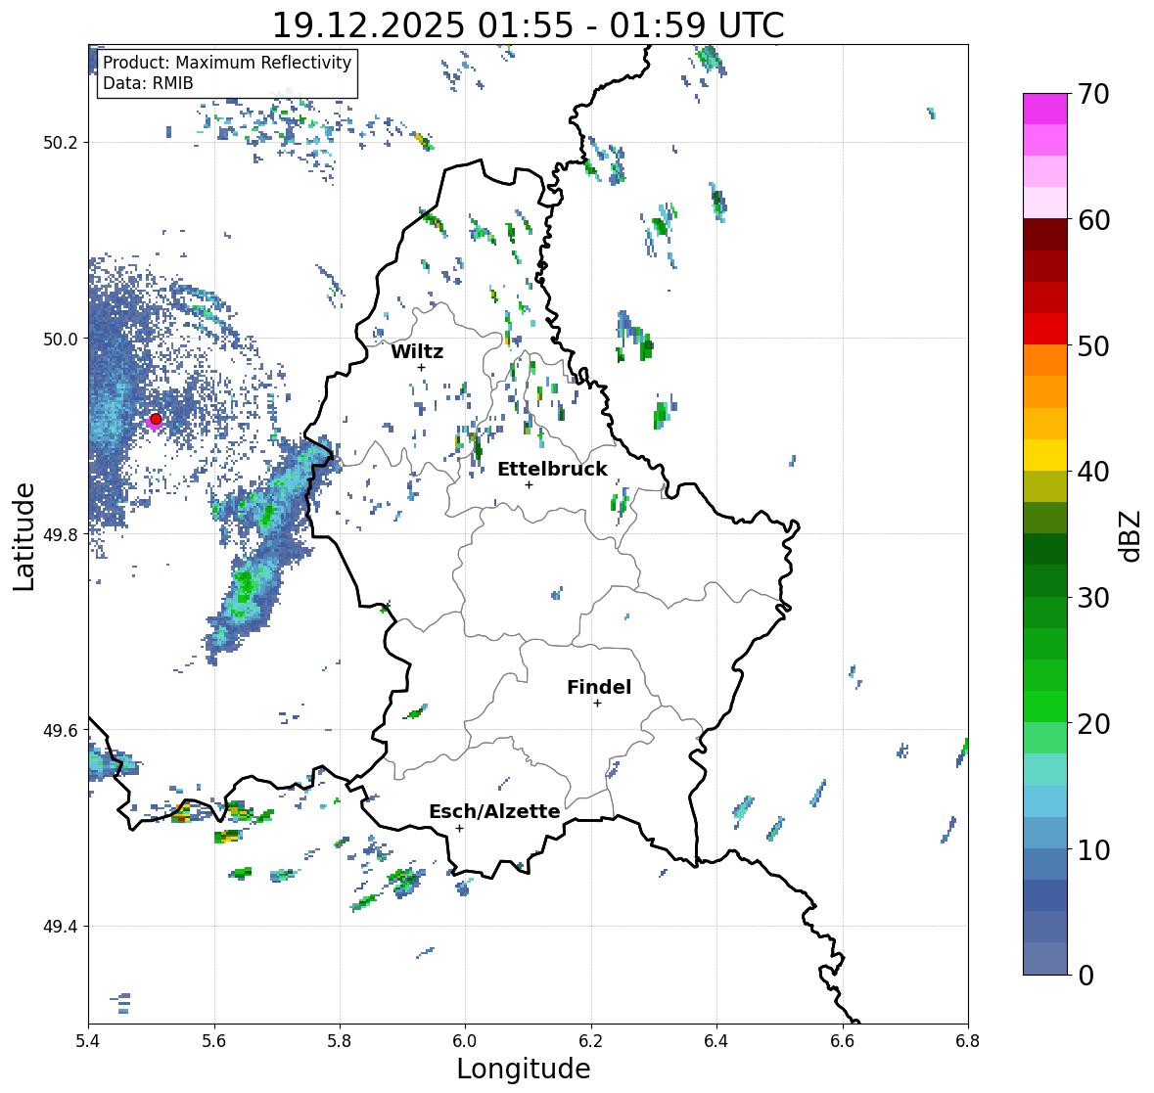Click the Ettelbruck station label
1154x1093 pixels.
tap(552, 470)
